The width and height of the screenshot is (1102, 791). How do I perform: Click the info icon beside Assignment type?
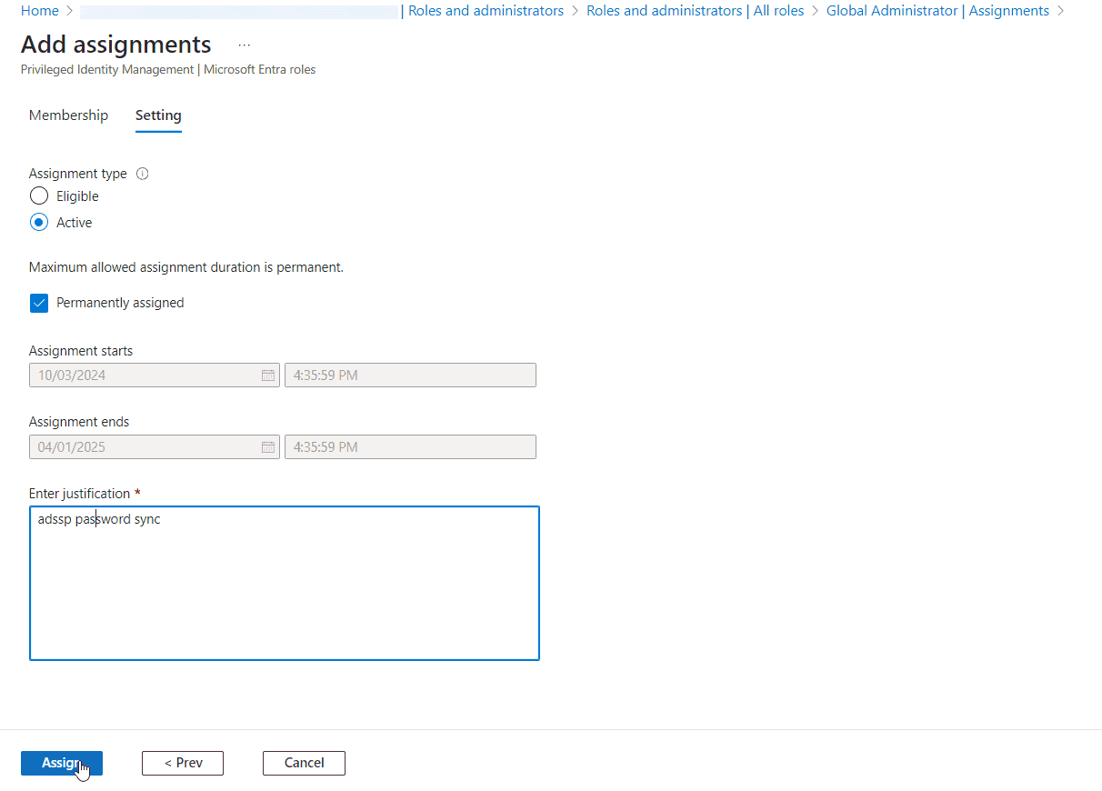coord(142,174)
